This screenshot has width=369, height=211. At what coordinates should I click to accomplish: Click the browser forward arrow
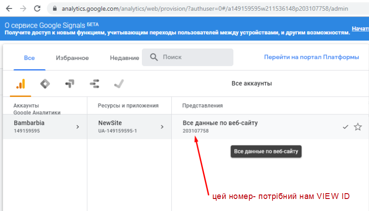pyautogui.click(x=23, y=9)
